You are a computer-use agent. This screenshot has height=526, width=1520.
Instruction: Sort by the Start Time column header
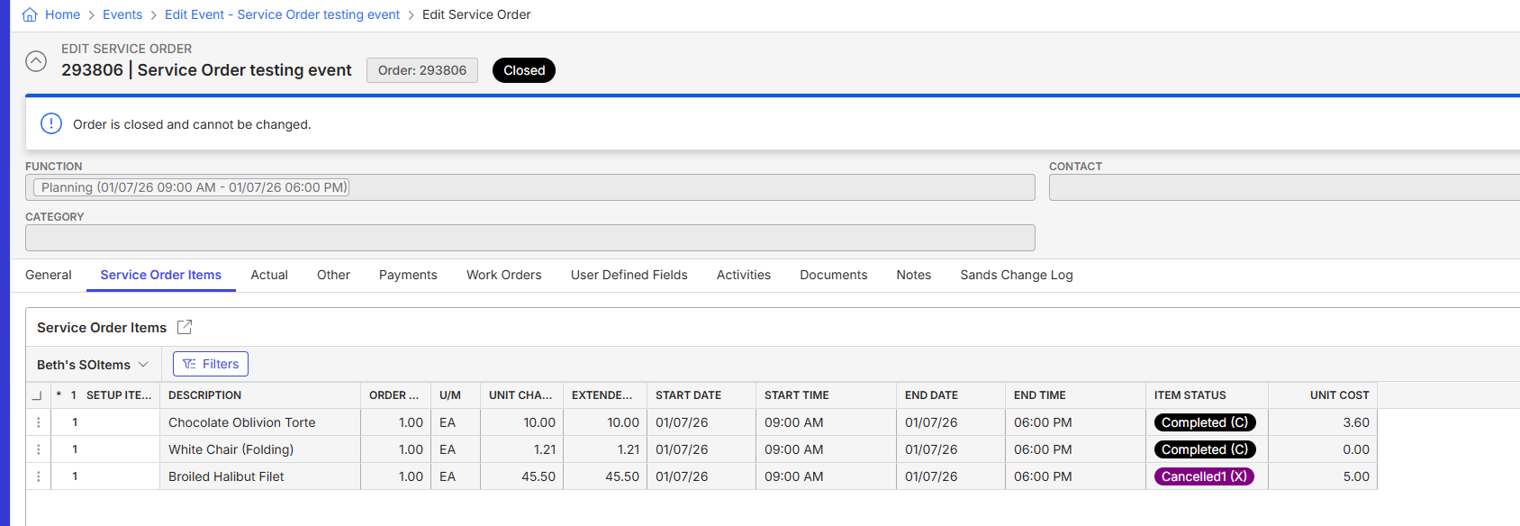point(826,395)
